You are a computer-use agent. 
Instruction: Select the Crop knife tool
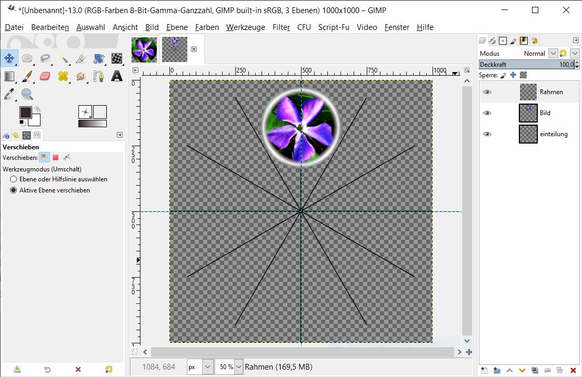[81, 58]
